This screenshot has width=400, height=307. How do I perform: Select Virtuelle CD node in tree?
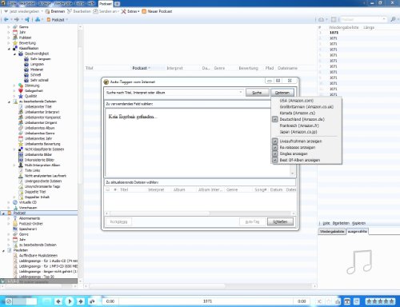click(x=28, y=202)
